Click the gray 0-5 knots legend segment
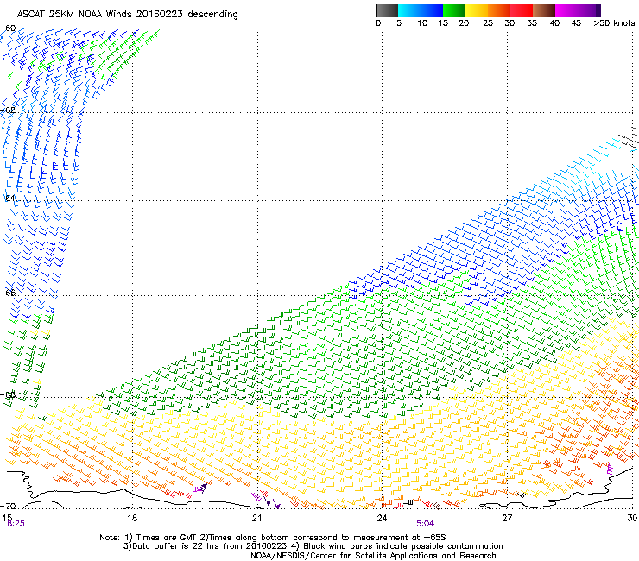 tap(388, 10)
